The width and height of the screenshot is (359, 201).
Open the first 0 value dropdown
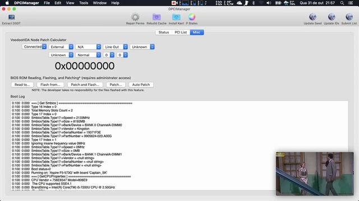click(108, 55)
